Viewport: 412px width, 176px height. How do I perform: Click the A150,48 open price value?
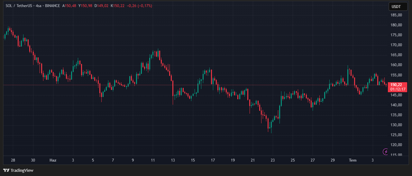point(69,6)
